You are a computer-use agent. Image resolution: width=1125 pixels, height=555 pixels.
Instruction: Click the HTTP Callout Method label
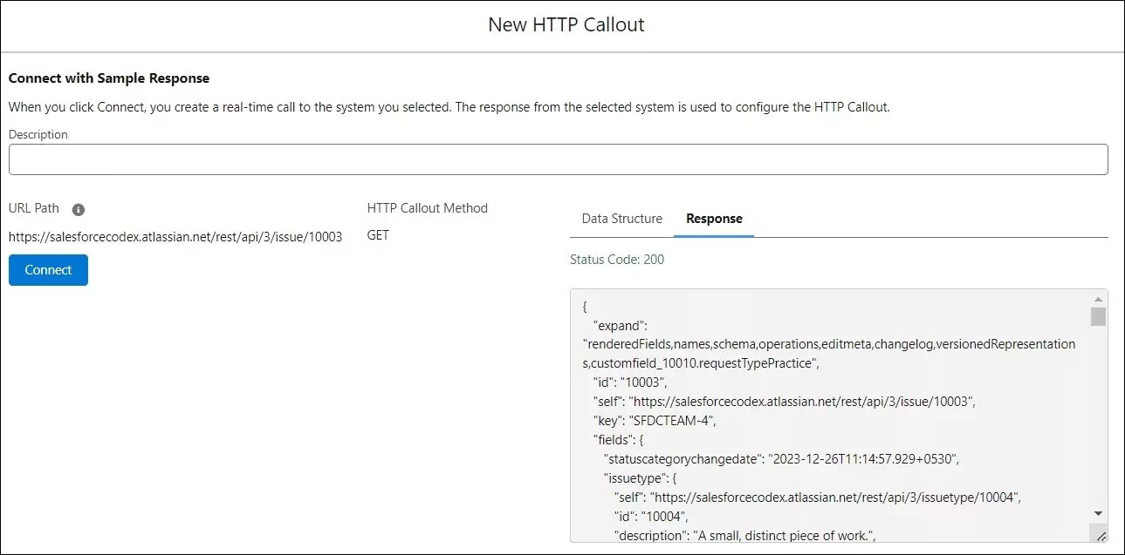pyautogui.click(x=428, y=208)
